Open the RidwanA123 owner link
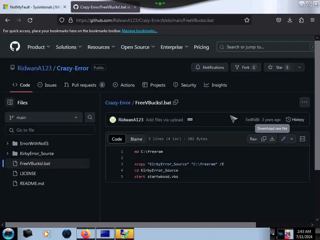 [34, 68]
